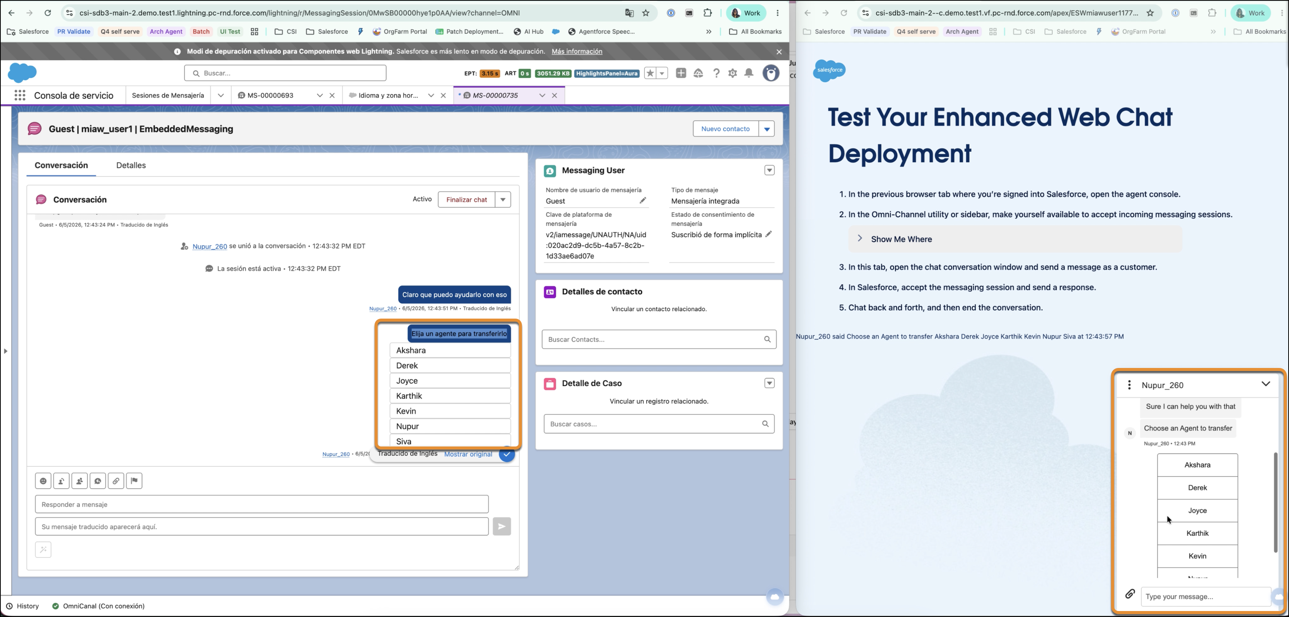The width and height of the screenshot is (1289, 617).
Task: Open Messaging User card dropdown menu
Action: pyautogui.click(x=770, y=171)
